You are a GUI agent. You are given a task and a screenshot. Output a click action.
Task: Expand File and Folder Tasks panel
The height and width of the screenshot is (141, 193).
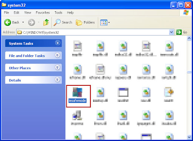(57, 55)
